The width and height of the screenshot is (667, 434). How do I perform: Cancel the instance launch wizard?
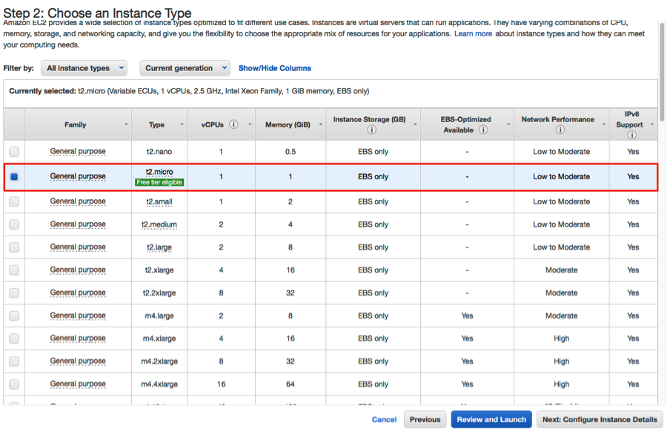[x=384, y=419]
